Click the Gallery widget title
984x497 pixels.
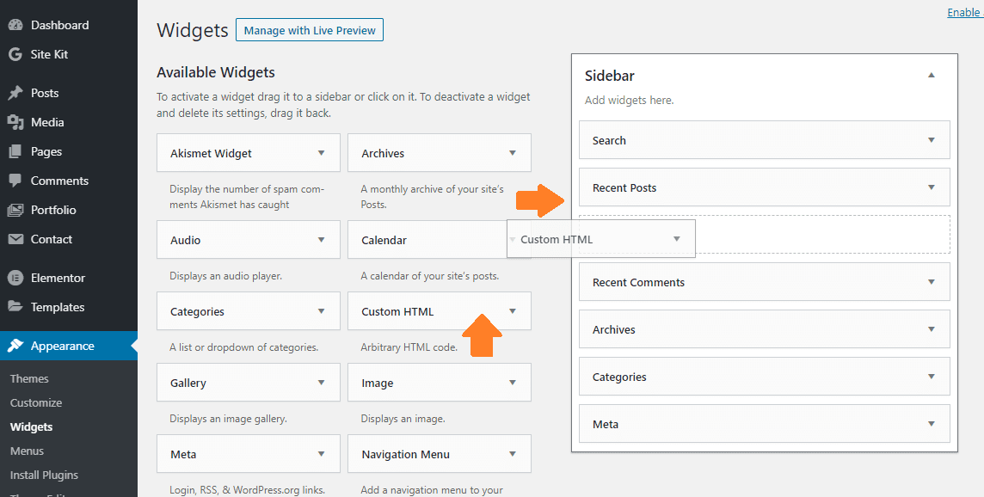[188, 383]
